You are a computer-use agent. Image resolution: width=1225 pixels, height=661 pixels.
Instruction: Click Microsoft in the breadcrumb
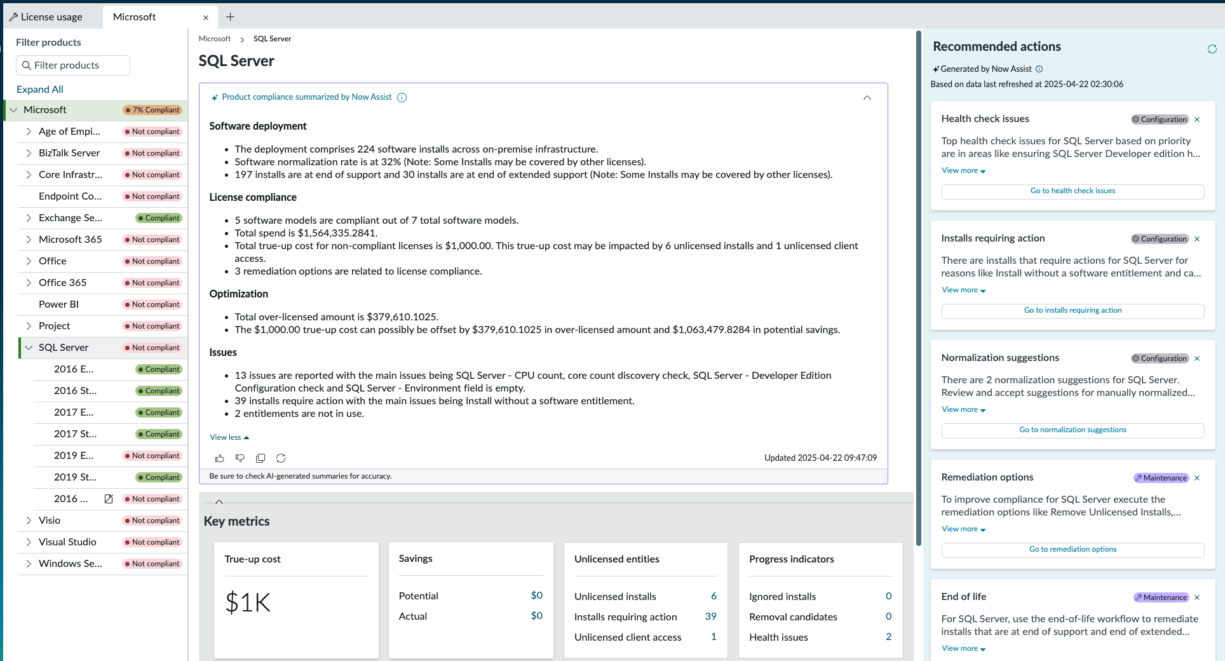pyautogui.click(x=215, y=39)
